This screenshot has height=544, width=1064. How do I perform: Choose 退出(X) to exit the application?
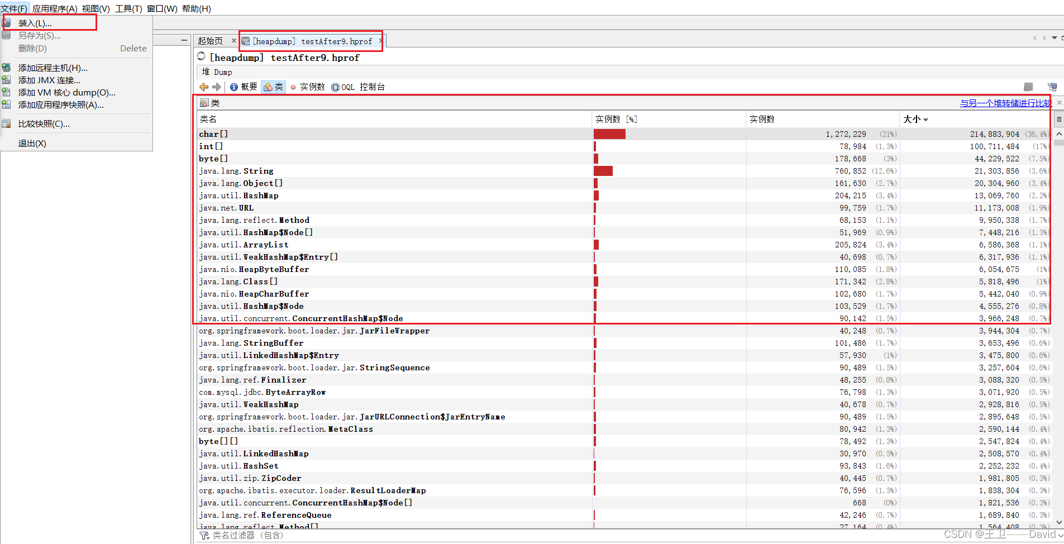coord(76,144)
